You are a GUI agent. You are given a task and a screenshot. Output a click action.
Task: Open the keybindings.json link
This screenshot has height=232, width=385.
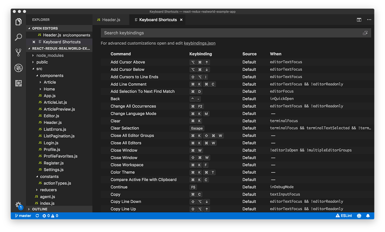pos(200,43)
